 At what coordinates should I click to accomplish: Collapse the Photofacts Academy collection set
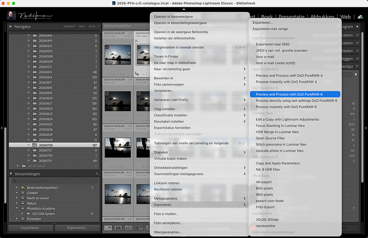[x=17, y=208]
